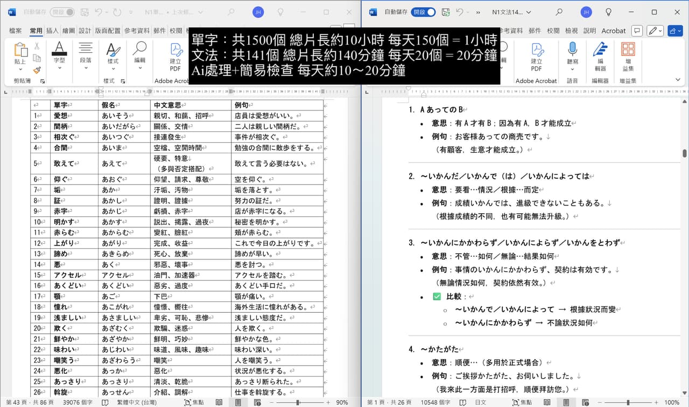Screen dimensions: 689x407
Task: Open 段落 Paragraph group in left window
Action: (86, 56)
